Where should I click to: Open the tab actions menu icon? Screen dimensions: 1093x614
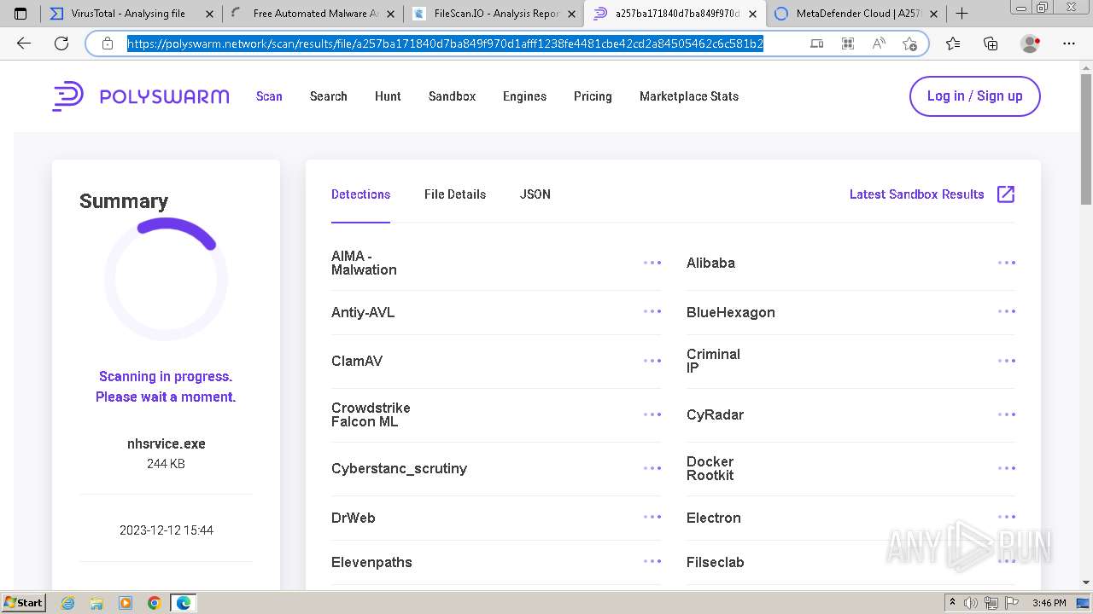tap(20, 14)
